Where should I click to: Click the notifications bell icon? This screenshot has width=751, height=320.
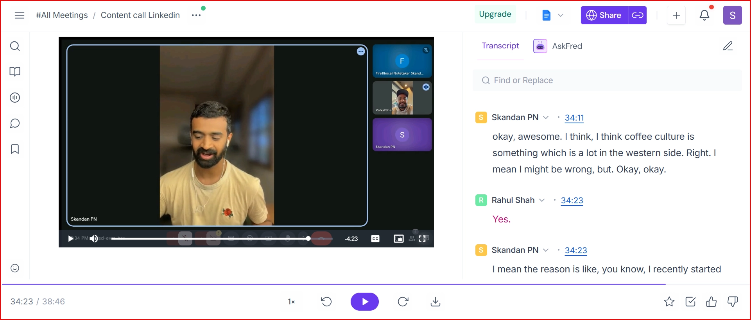pos(704,15)
